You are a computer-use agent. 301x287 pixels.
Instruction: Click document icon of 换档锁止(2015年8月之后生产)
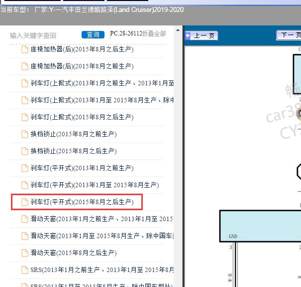tap(25, 151)
